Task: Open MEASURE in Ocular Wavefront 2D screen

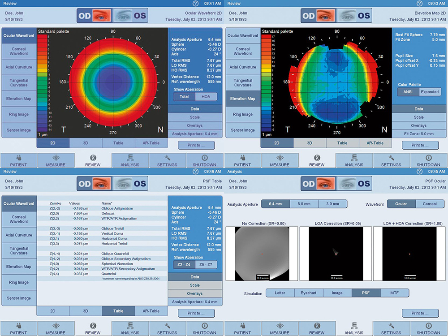Action: click(x=56, y=160)
